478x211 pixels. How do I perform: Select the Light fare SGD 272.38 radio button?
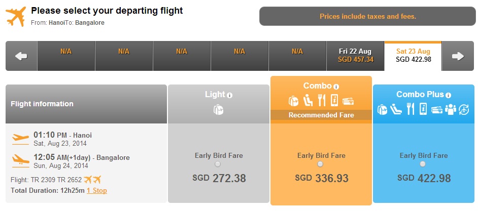pyautogui.click(x=218, y=164)
